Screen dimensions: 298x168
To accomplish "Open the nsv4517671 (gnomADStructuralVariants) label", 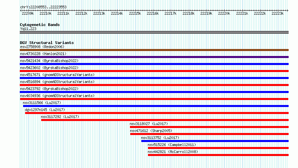I will point(57,75).
